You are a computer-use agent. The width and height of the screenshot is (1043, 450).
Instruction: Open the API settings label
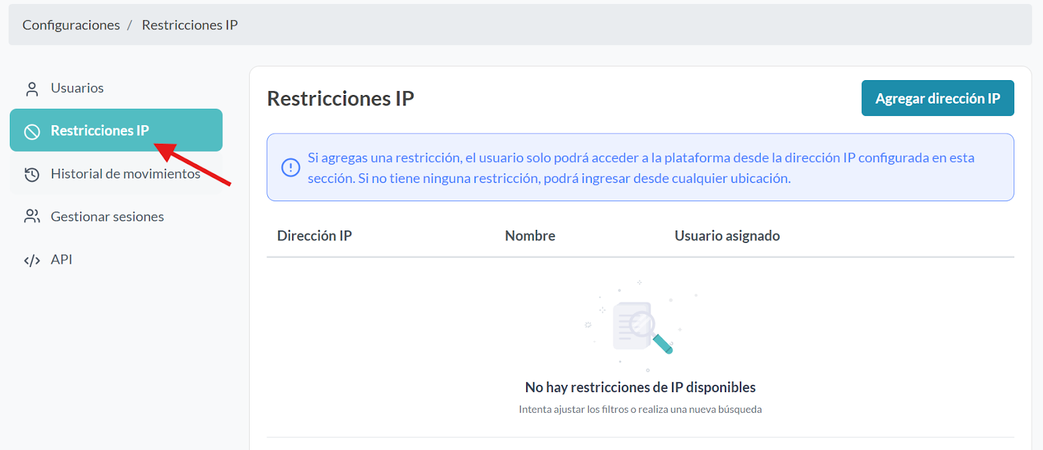coord(61,260)
